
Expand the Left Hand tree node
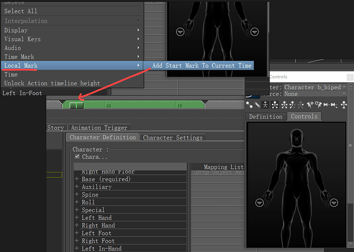(x=76, y=218)
